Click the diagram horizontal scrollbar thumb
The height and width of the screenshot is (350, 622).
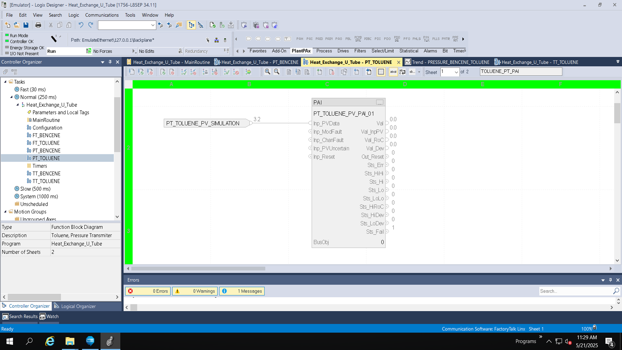[x=198, y=269]
